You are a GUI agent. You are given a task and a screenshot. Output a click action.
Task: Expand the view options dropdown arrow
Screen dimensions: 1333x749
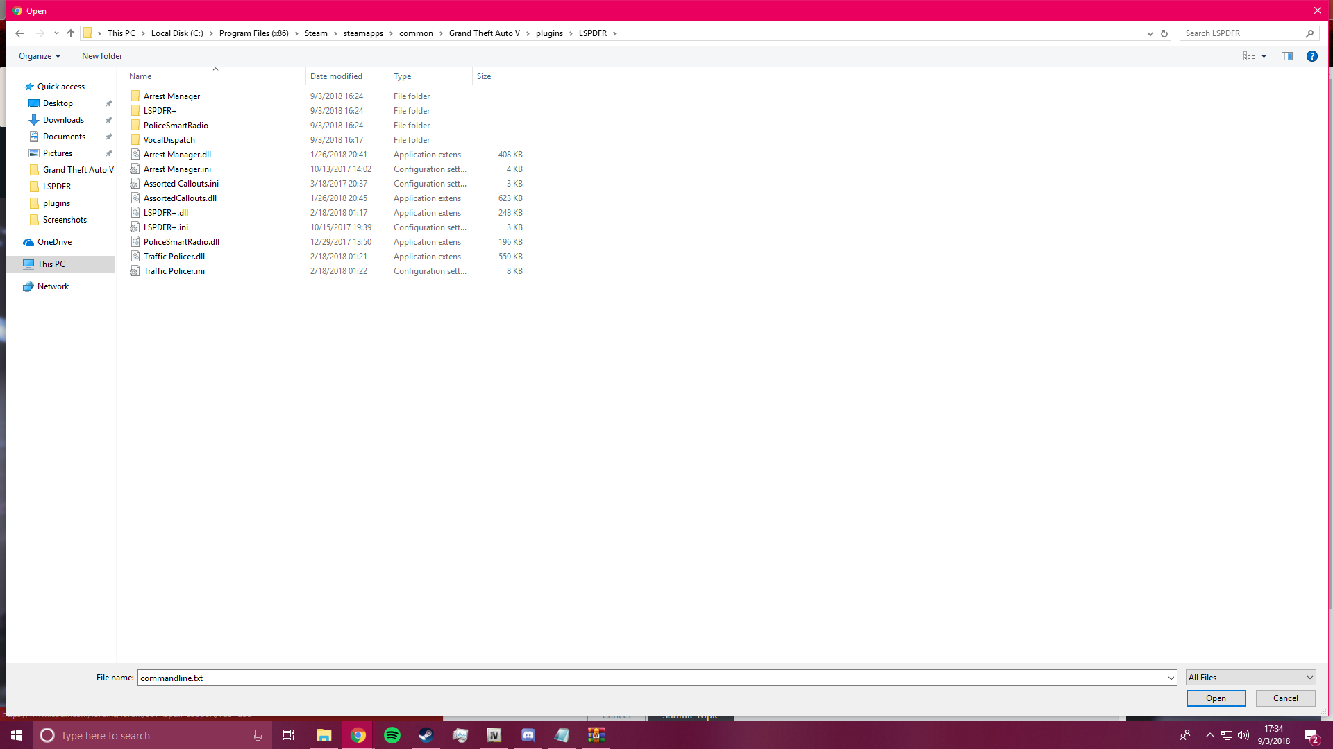coord(1264,56)
